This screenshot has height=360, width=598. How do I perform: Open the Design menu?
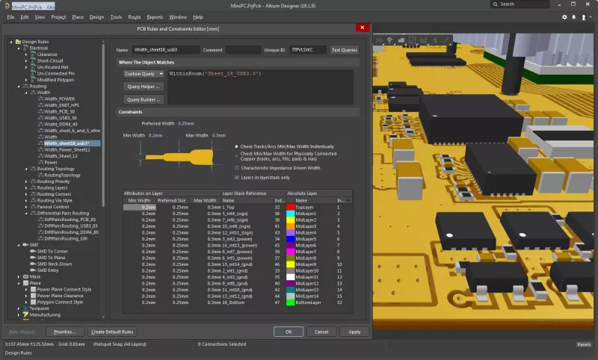pyautogui.click(x=96, y=17)
